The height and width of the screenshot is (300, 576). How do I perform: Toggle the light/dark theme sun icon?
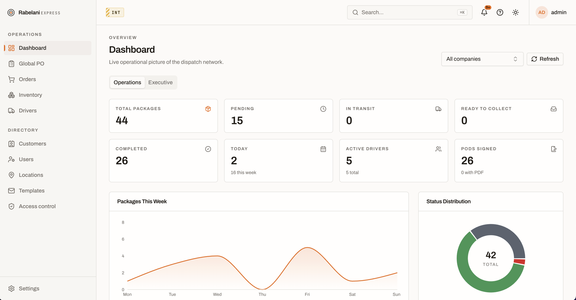[516, 12]
